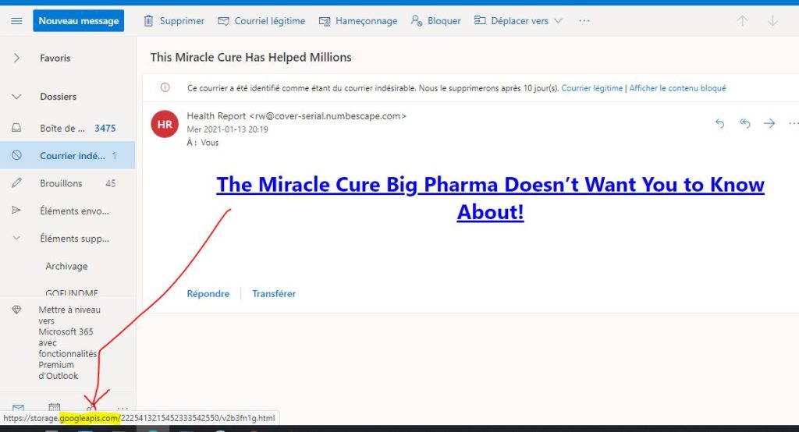The height and width of the screenshot is (432, 799).
Task: Go to next message with down arrow
Action: [x=772, y=21]
